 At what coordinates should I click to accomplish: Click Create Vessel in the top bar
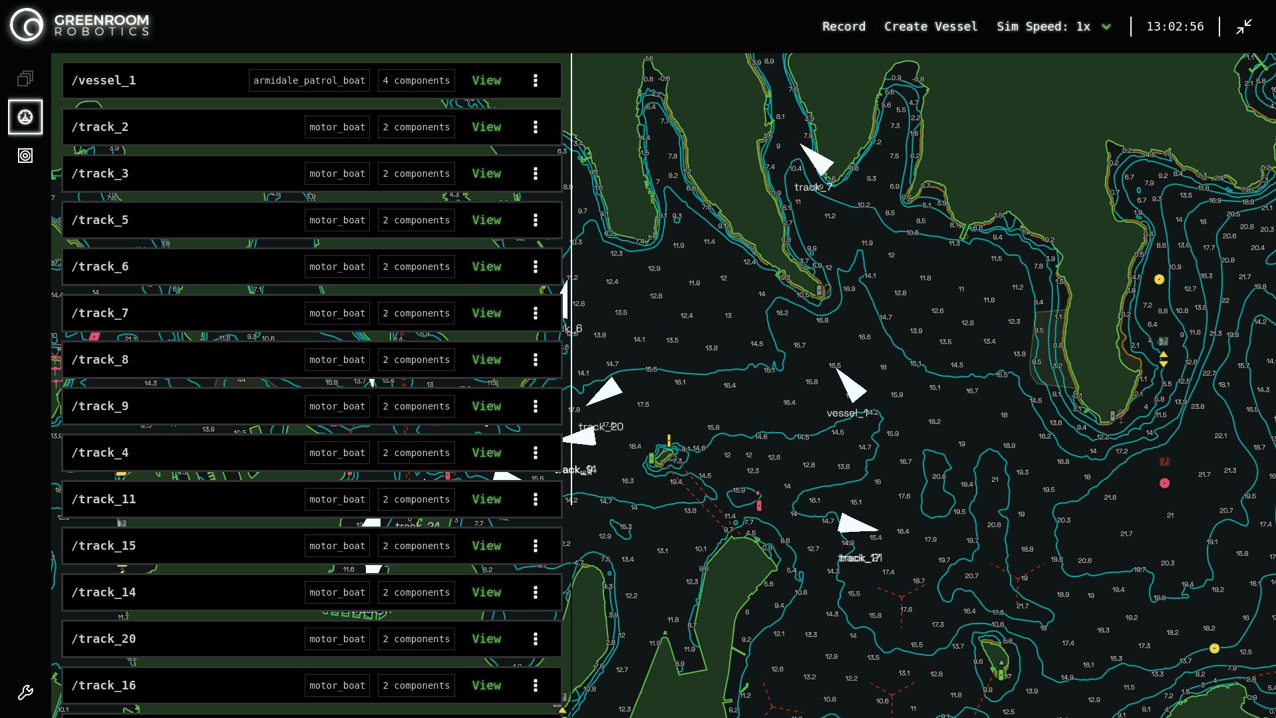click(x=931, y=27)
